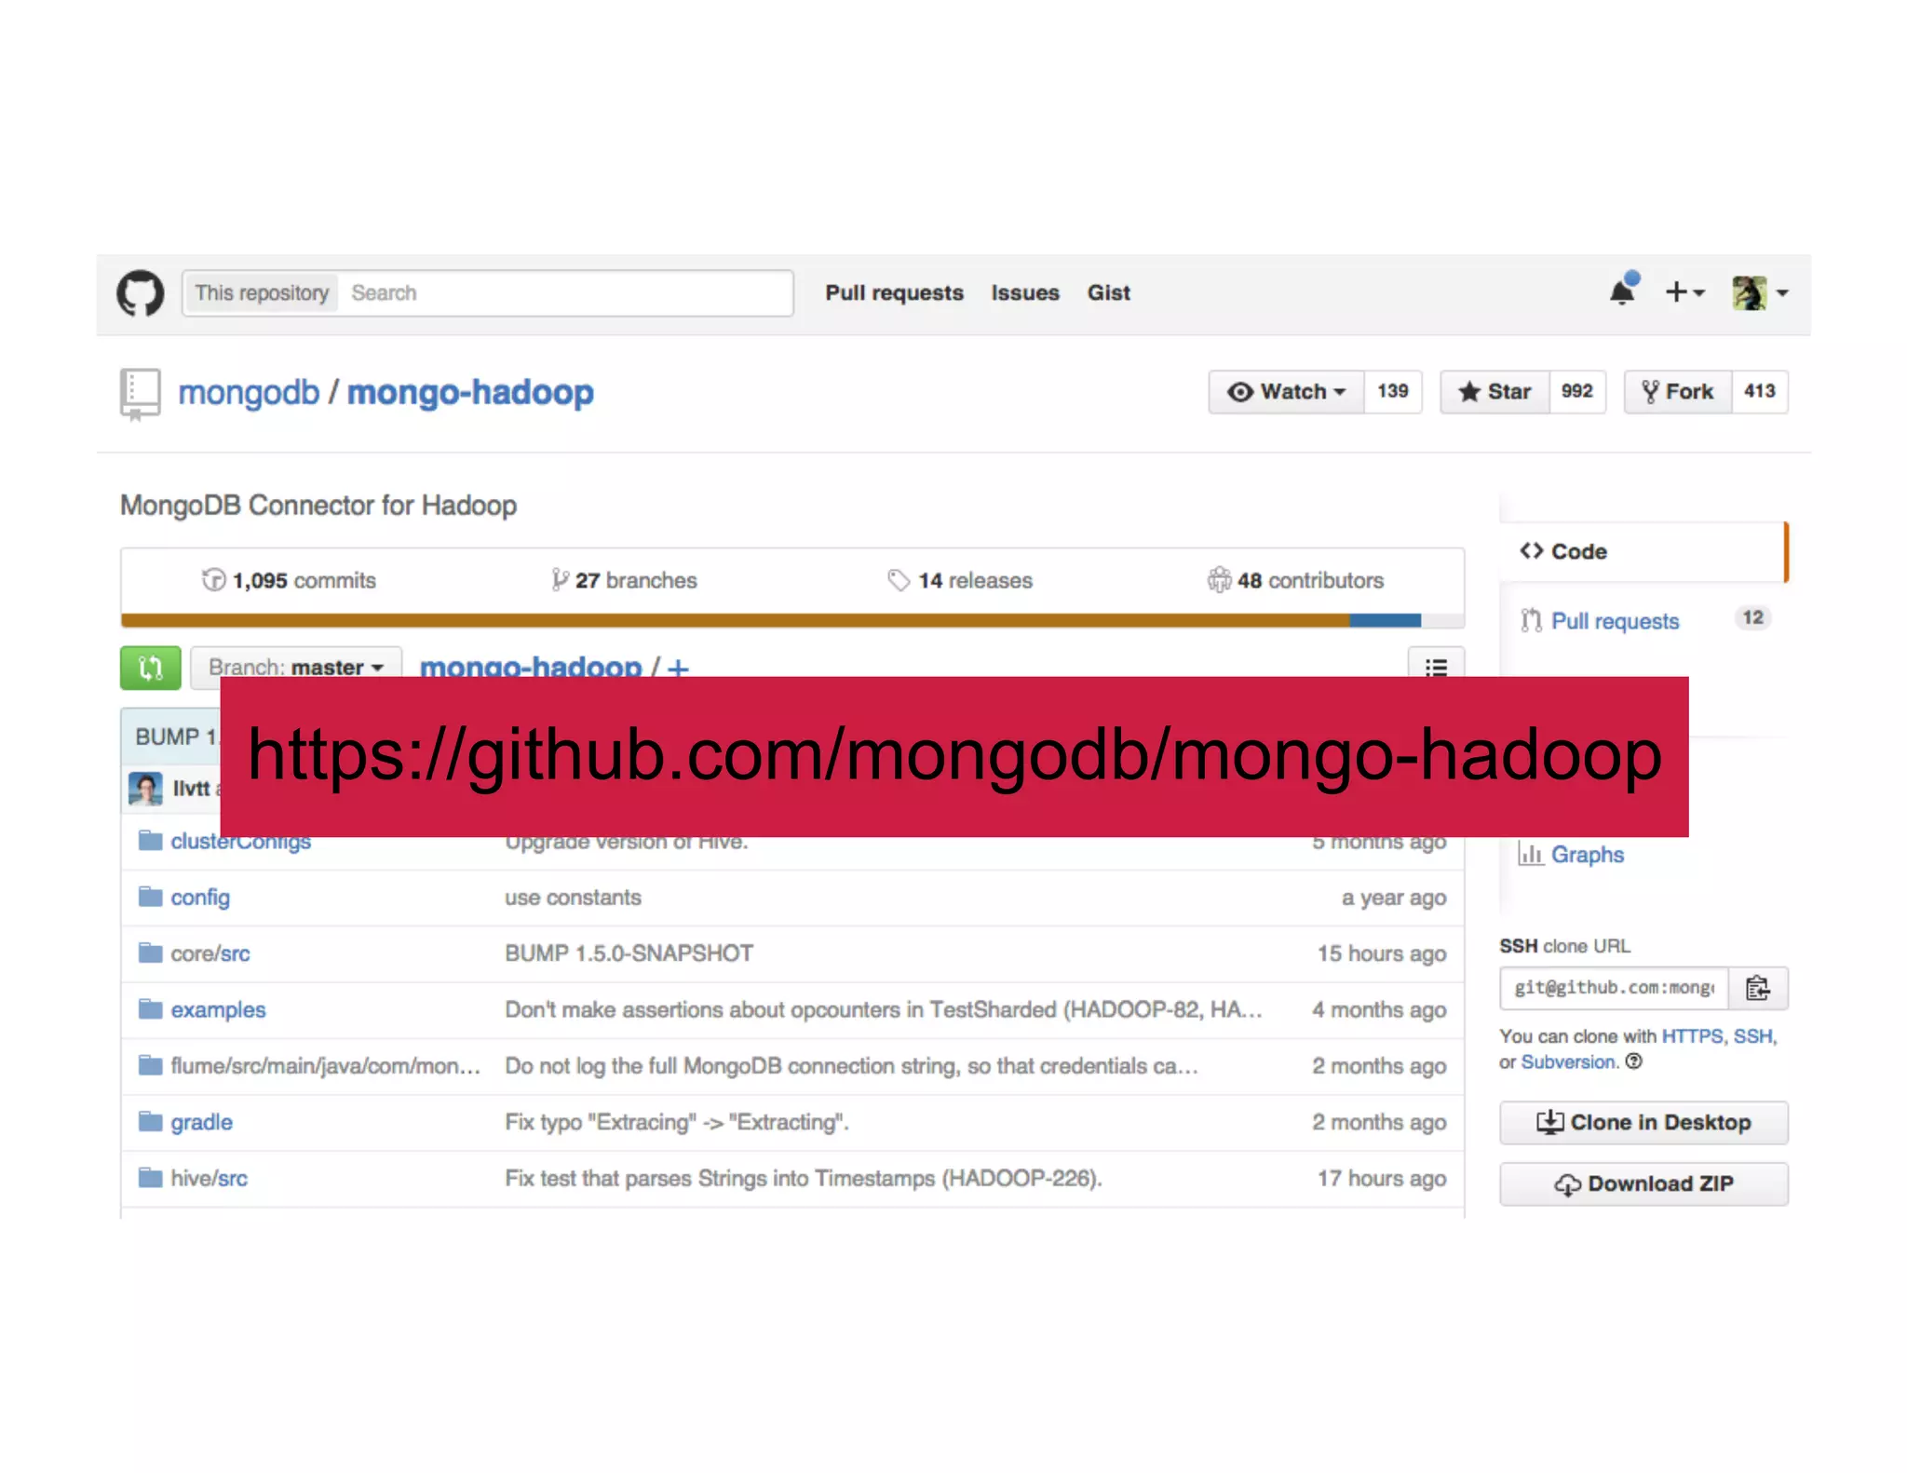Open sidebar Pull requests with 12 count
The image size is (1907, 1473).
(1643, 621)
